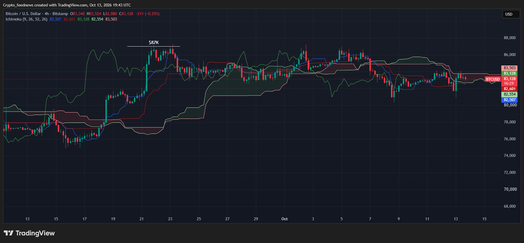
Task: Click the 78,000 price axis label
Action: (510, 122)
